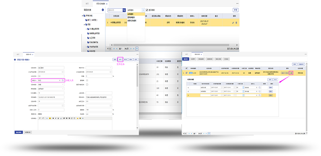Click the search magnifier next to template name field
This screenshot has height=156, width=321.
point(124,10)
